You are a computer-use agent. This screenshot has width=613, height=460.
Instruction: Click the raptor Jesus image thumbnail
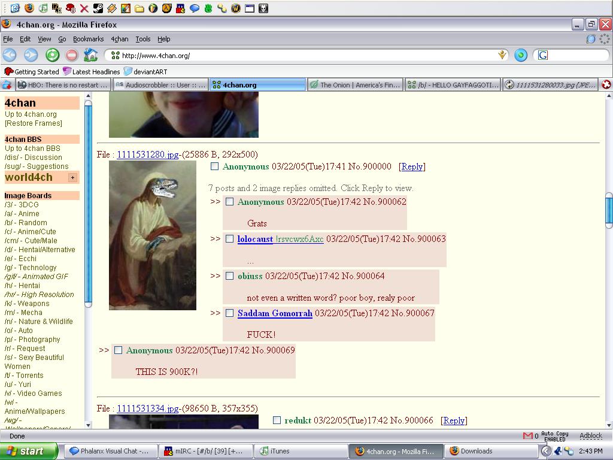coord(152,235)
